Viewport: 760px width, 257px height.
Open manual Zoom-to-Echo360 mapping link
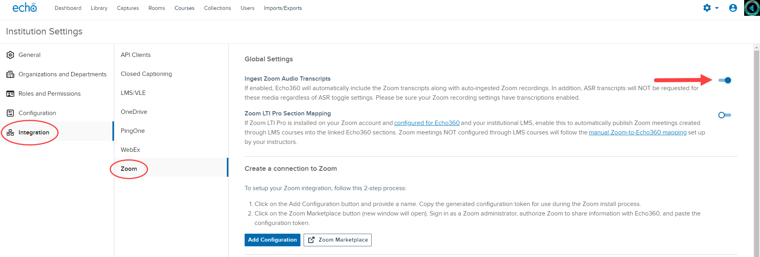point(638,132)
